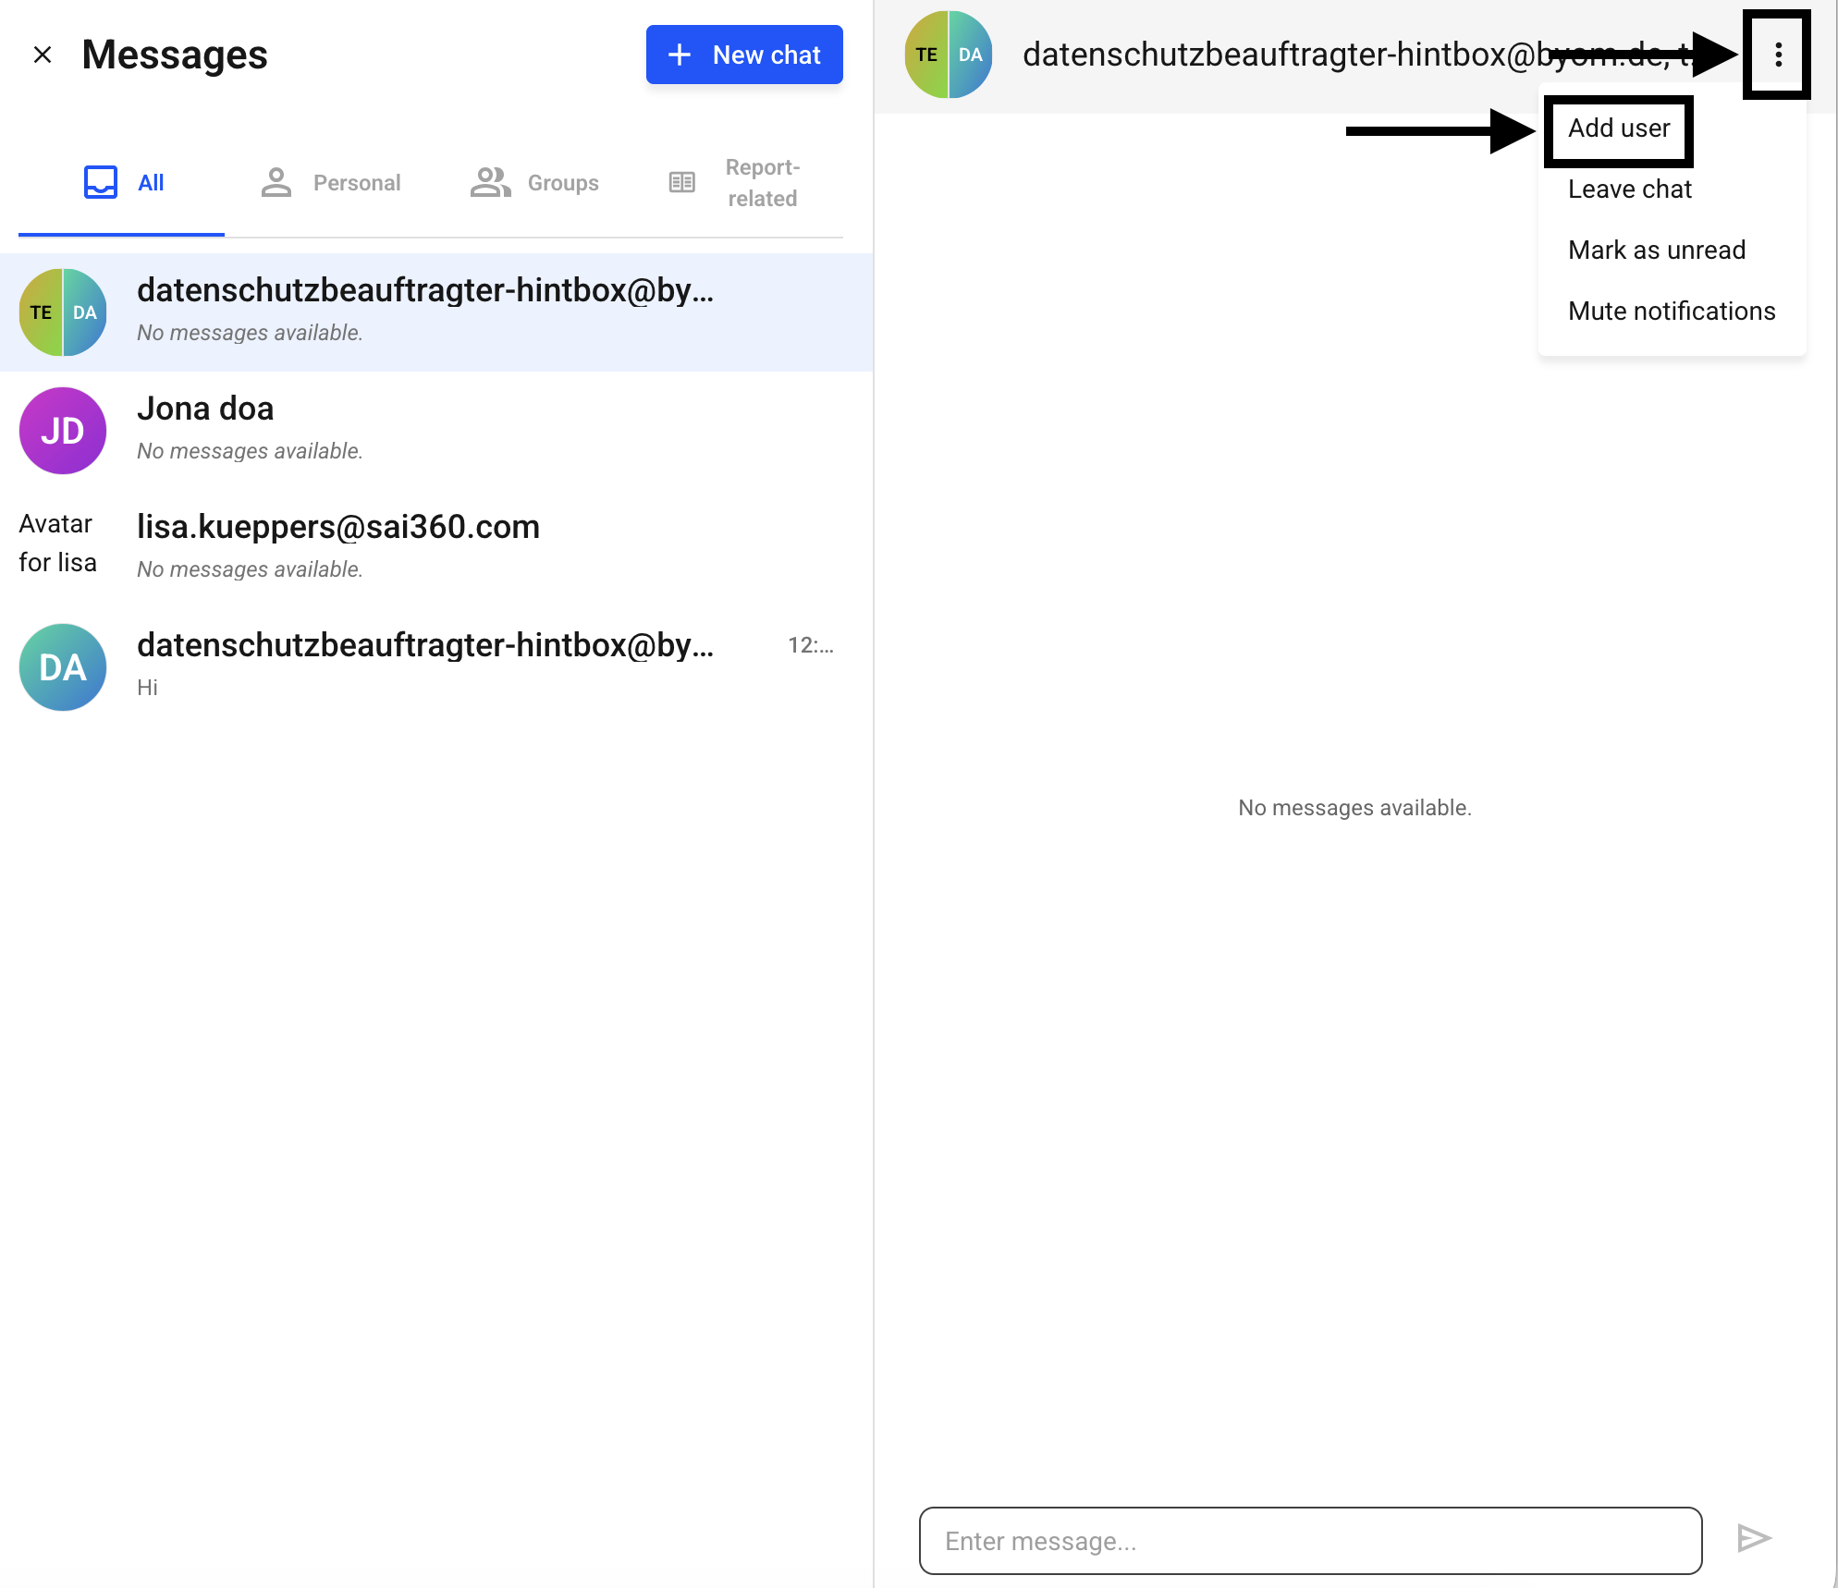Click the send message arrow icon
Viewport: 1838px width, 1588px height.
click(x=1753, y=1539)
